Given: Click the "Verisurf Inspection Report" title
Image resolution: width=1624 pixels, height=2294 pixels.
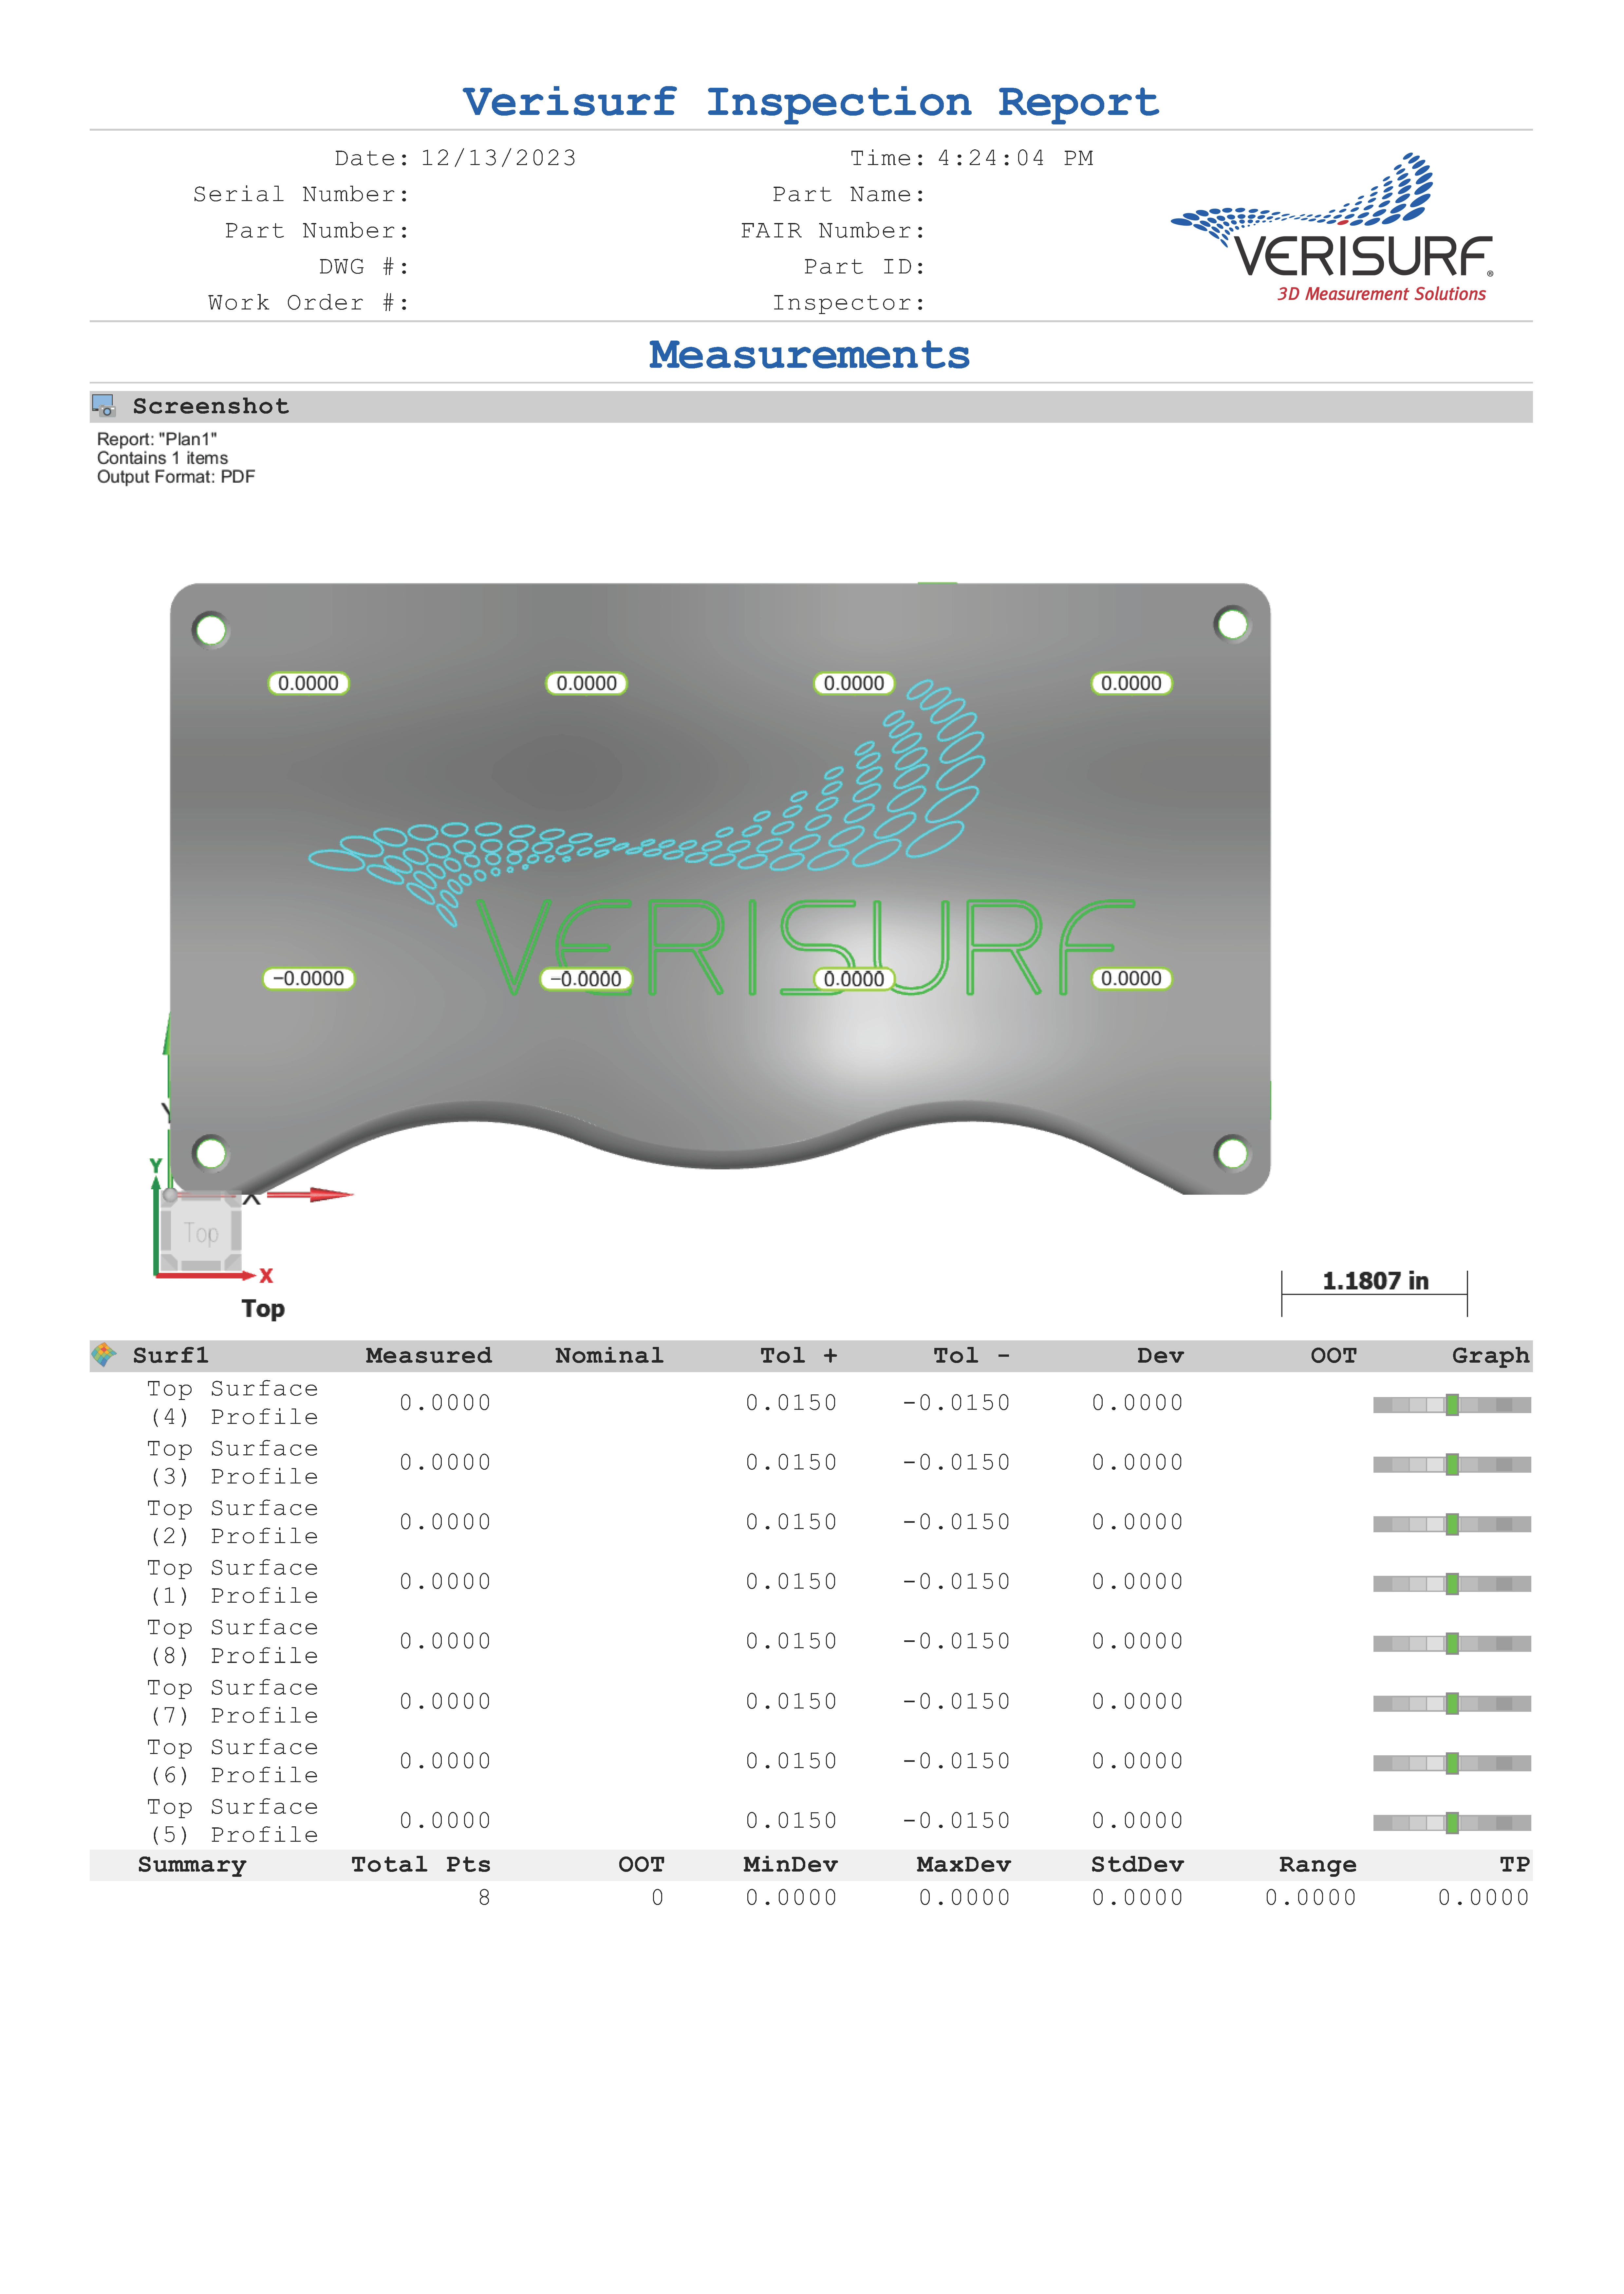Looking at the screenshot, I should tap(811, 102).
